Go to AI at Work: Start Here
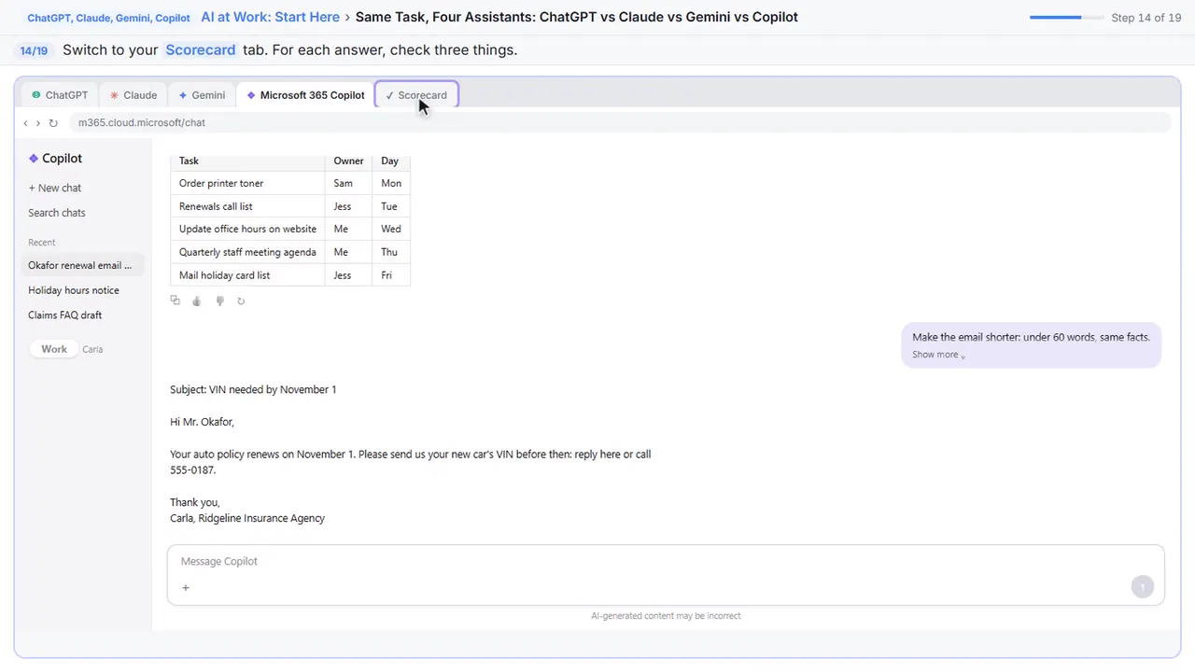 click(x=270, y=17)
